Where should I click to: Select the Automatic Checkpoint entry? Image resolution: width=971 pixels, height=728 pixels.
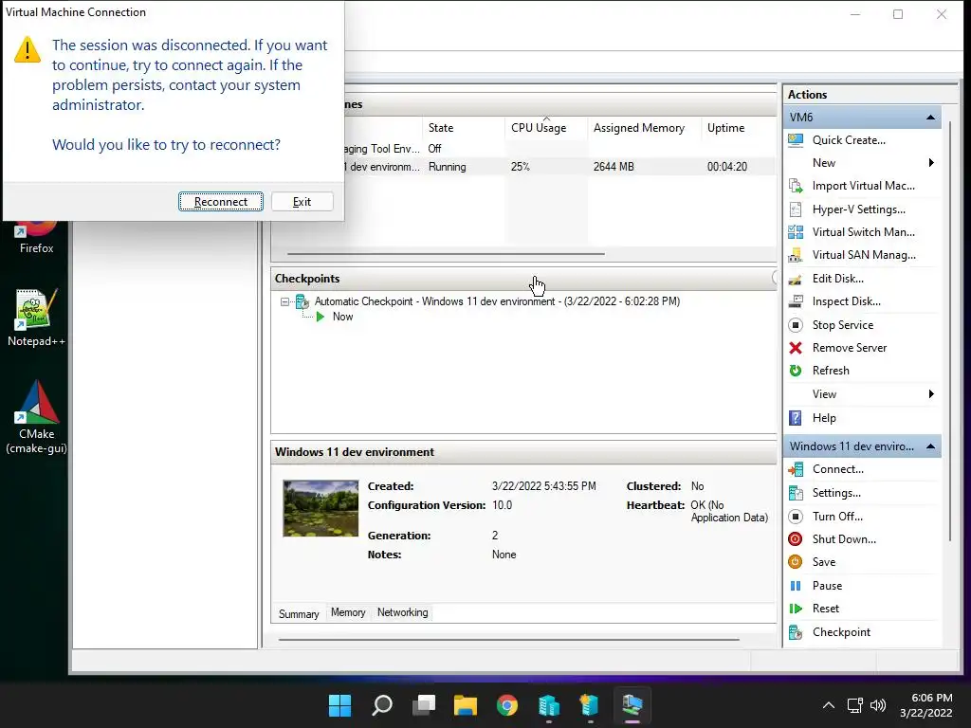(497, 301)
